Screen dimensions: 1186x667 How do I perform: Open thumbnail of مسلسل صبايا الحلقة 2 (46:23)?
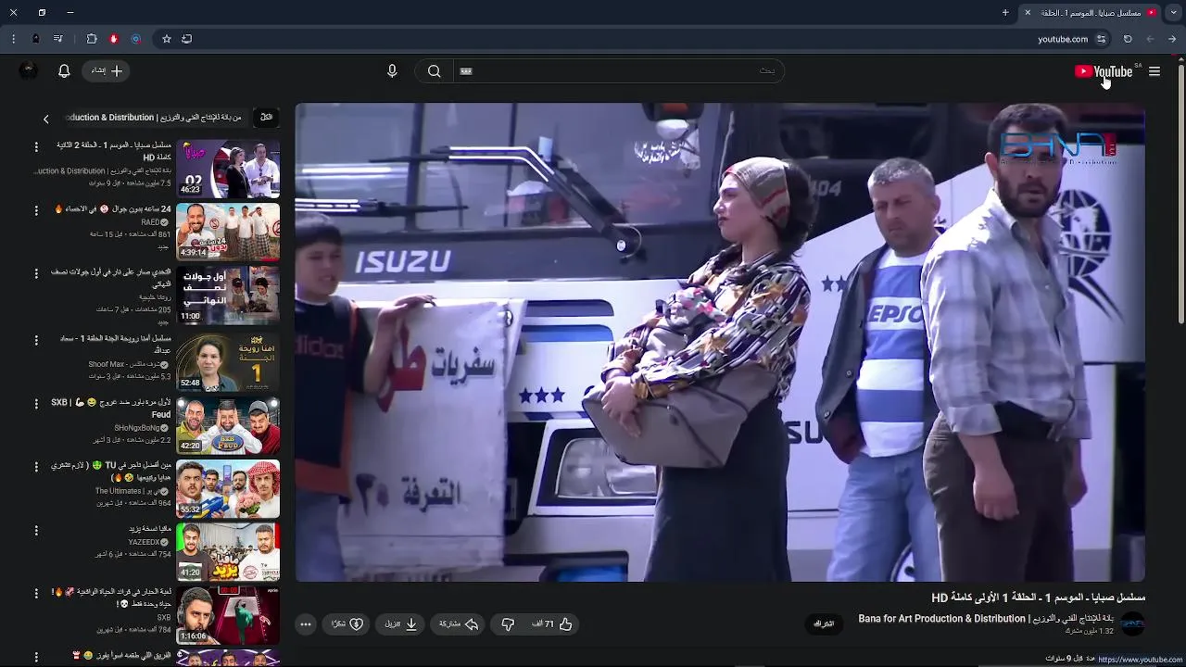coord(228,169)
